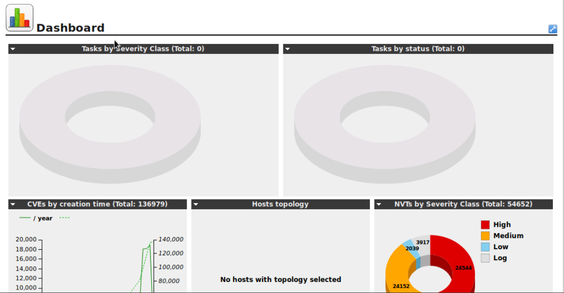Click 'CVEs by creation time (Total: 136979)' title
This screenshot has width=564, height=293.
coord(98,204)
